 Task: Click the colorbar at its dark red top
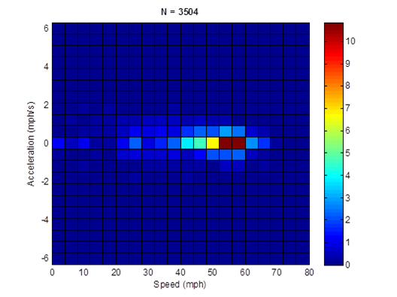click(334, 26)
